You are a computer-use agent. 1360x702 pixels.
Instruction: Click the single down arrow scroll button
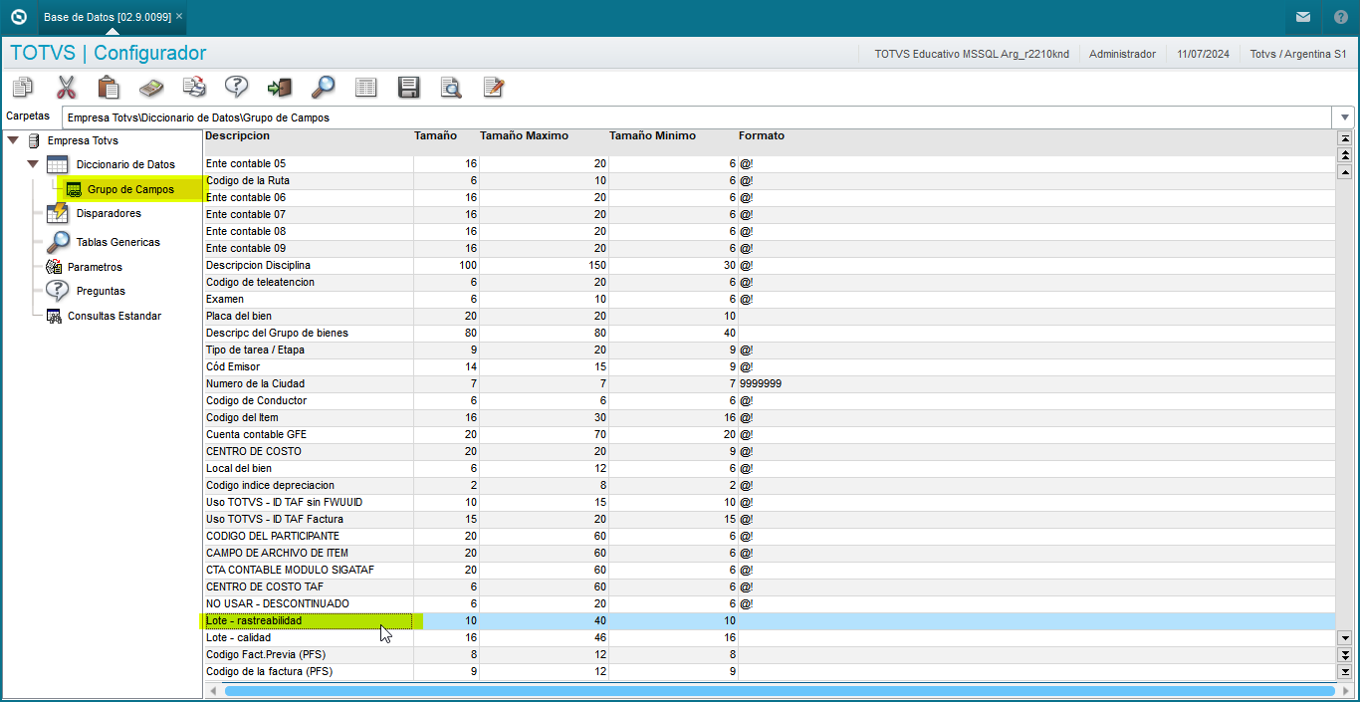pyautogui.click(x=1345, y=637)
